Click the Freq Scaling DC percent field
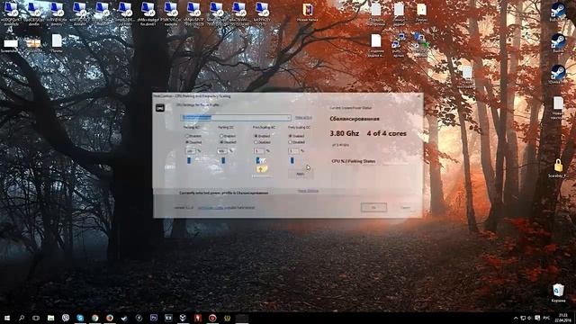The height and width of the screenshot is (324, 576). pos(294,151)
